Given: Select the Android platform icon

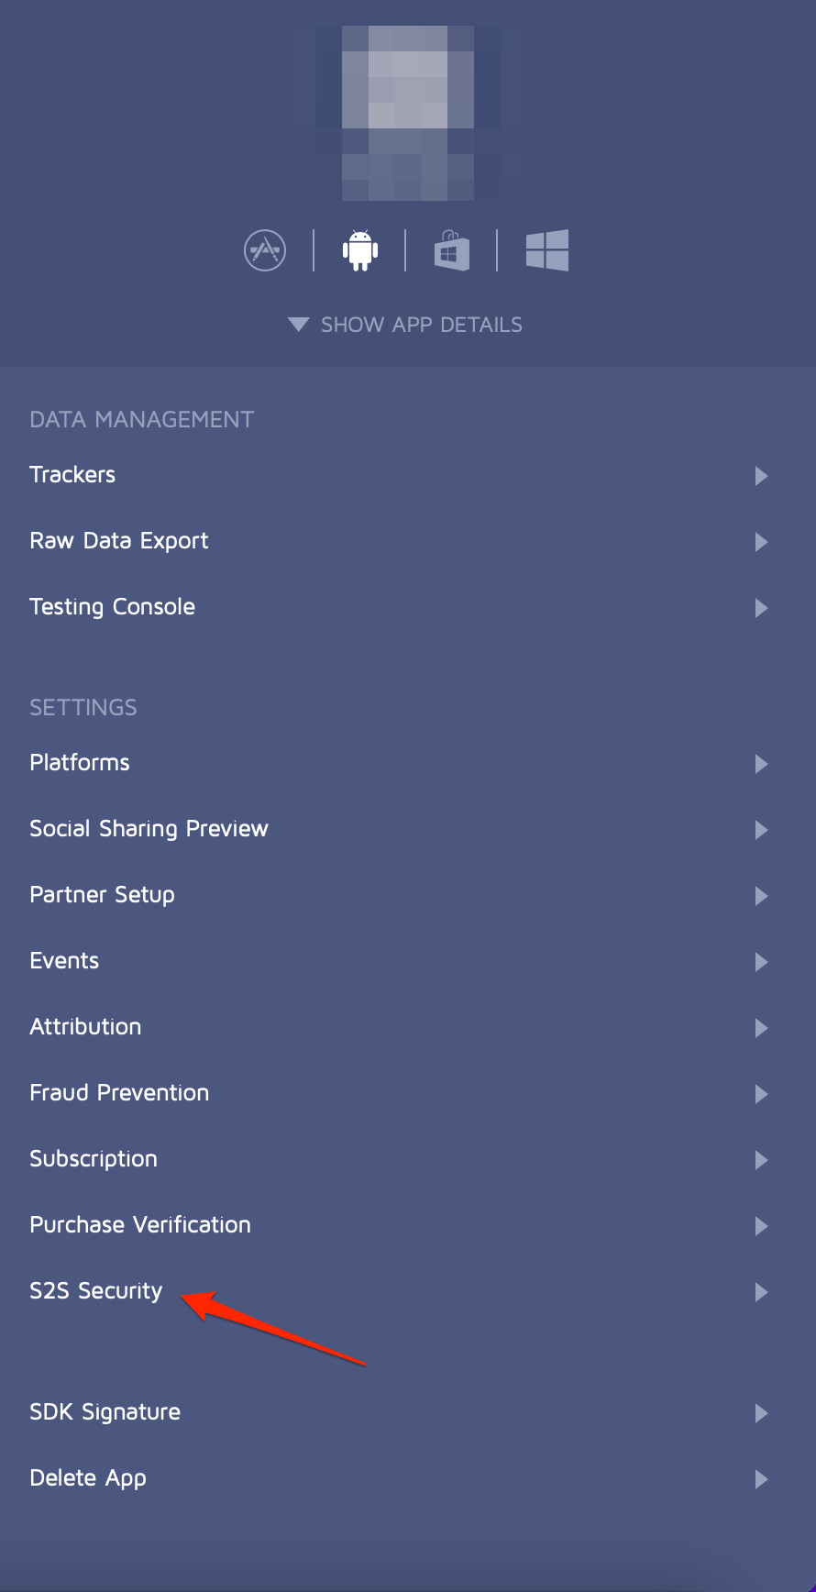Looking at the screenshot, I should coord(359,249).
